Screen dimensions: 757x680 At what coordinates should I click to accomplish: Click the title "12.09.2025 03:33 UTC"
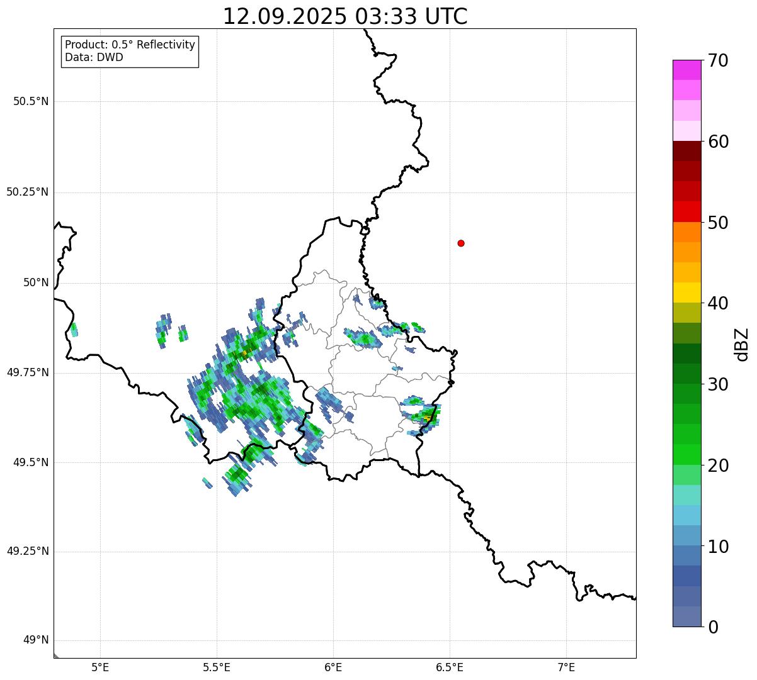(x=345, y=16)
